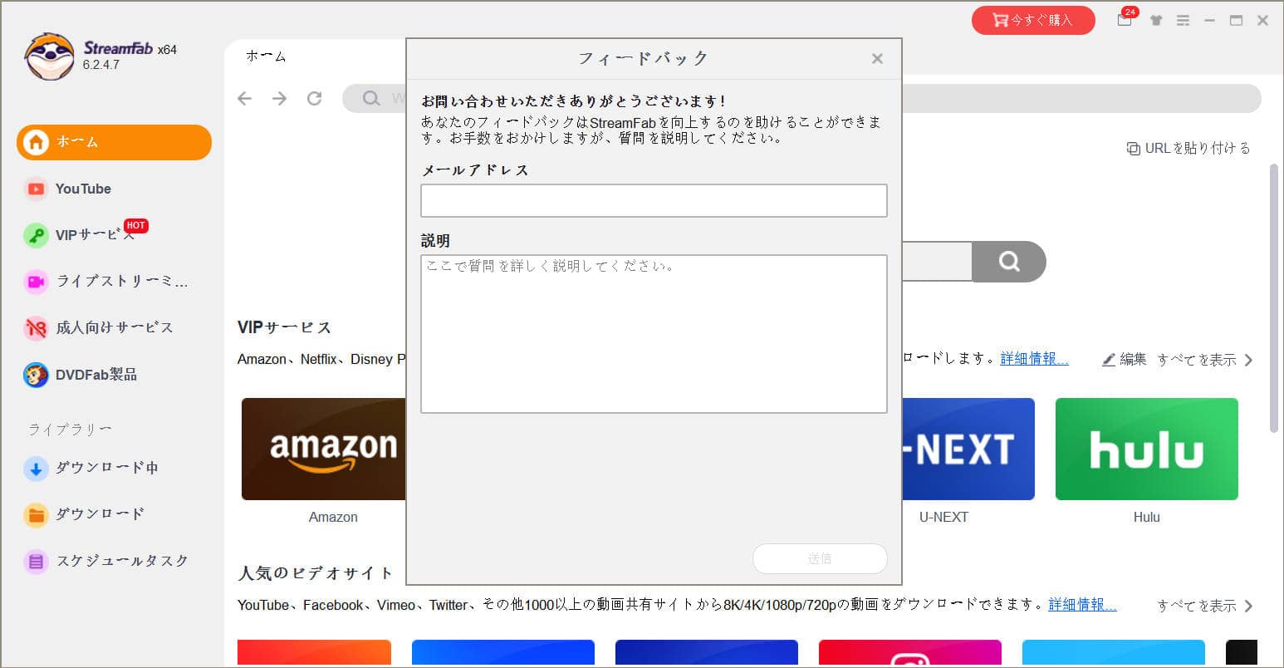Open the hamburger menu in title bar
The image size is (1284, 668).
point(1183,21)
